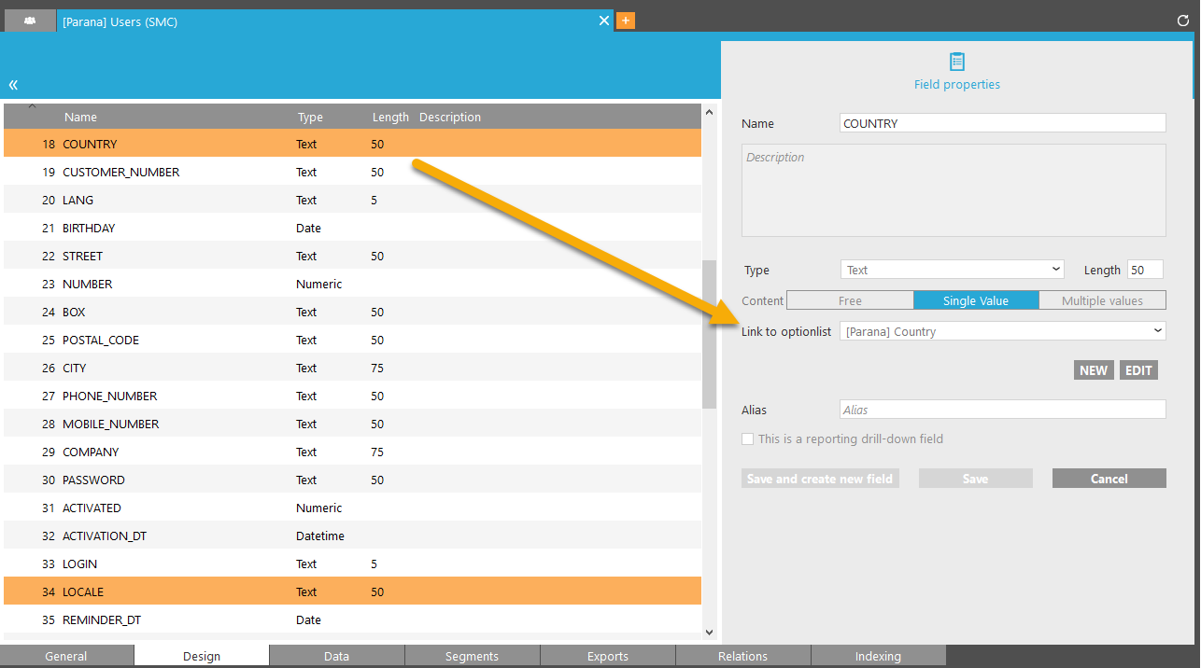This screenshot has width=1201, height=668.
Task: Close the Parana Users tab
Action: 603,21
